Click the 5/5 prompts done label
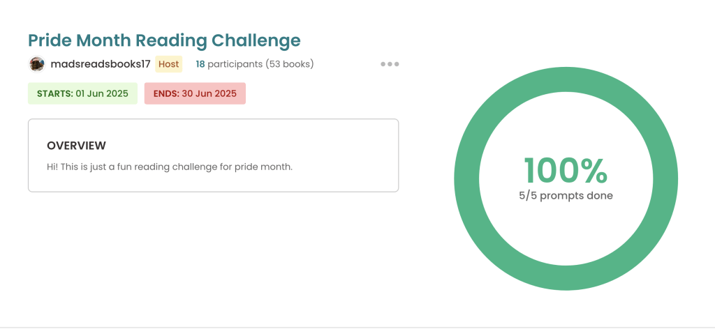This screenshot has width=715, height=329. click(566, 196)
